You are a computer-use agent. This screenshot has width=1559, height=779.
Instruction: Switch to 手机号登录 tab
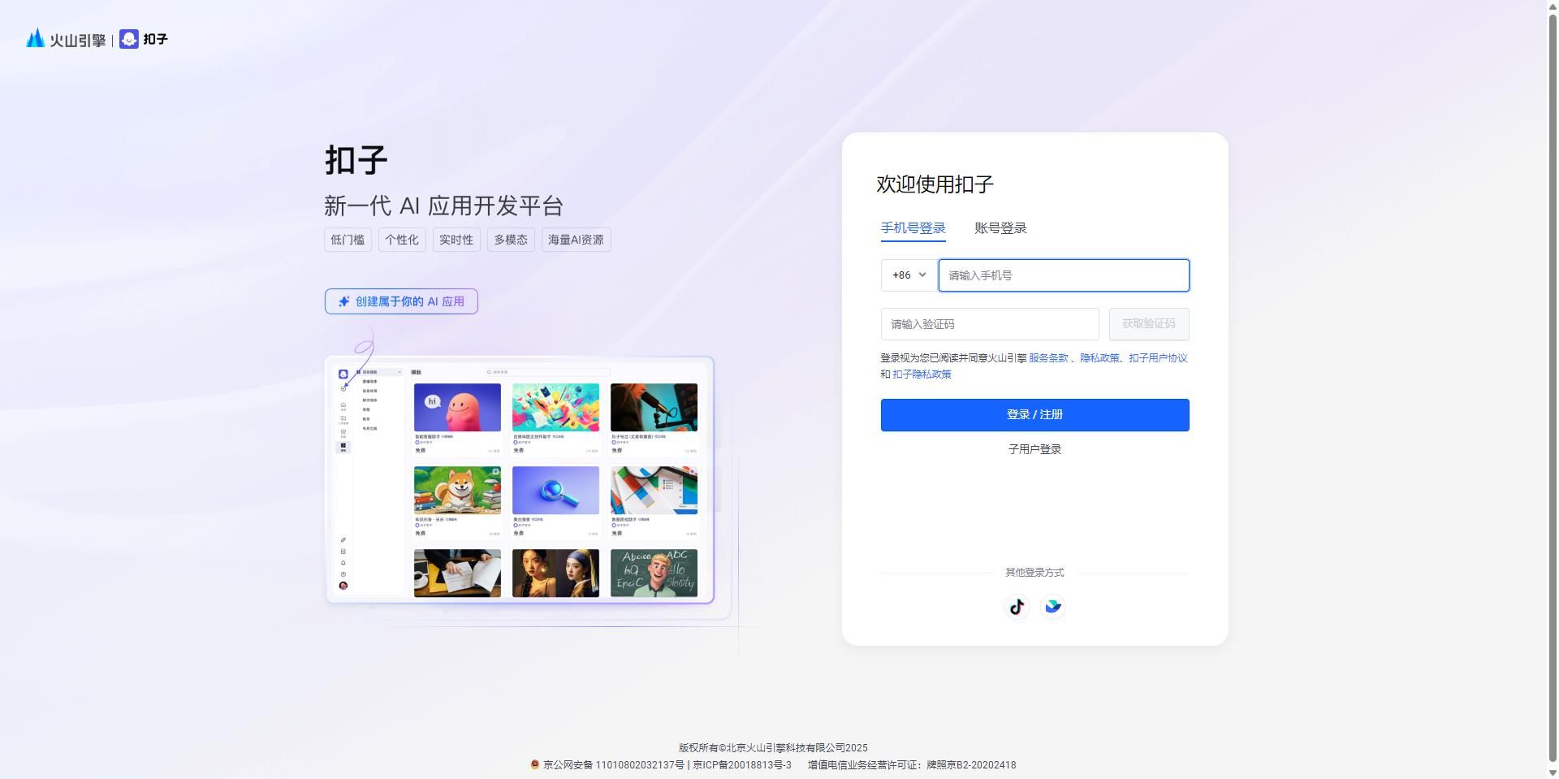[913, 228]
